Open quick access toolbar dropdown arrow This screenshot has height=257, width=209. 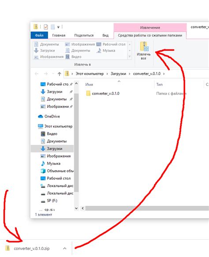[x=58, y=27]
